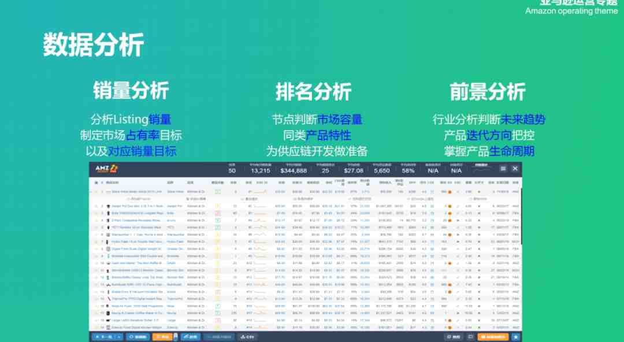The height and width of the screenshot is (342, 624).
Task: Click the yellow score icon in the Instant Pot row
Action: click(x=218, y=206)
